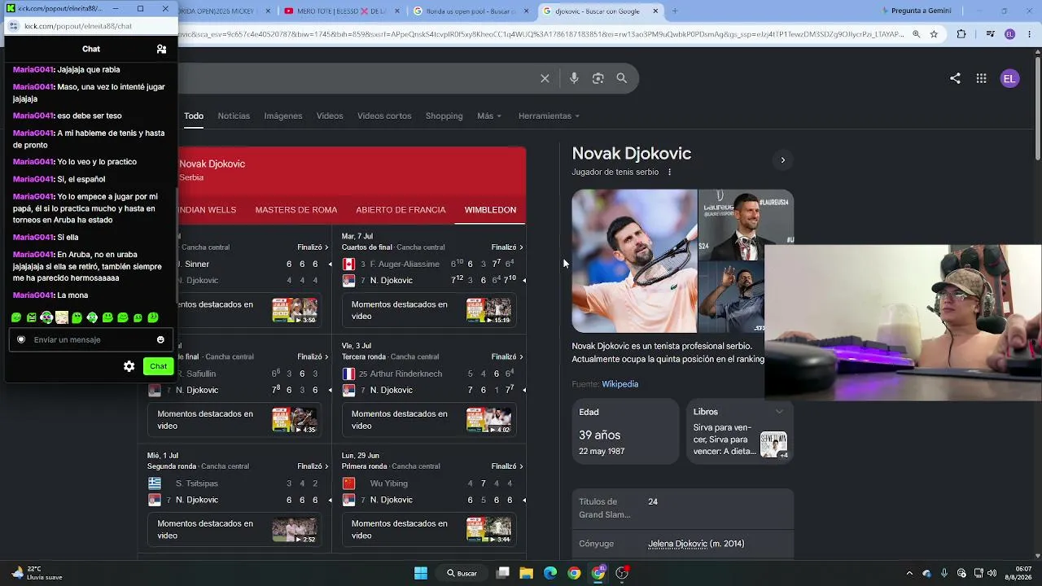Click Taskbar Buscar search button
Image resolution: width=1042 pixels, height=586 pixels.
pyautogui.click(x=462, y=573)
